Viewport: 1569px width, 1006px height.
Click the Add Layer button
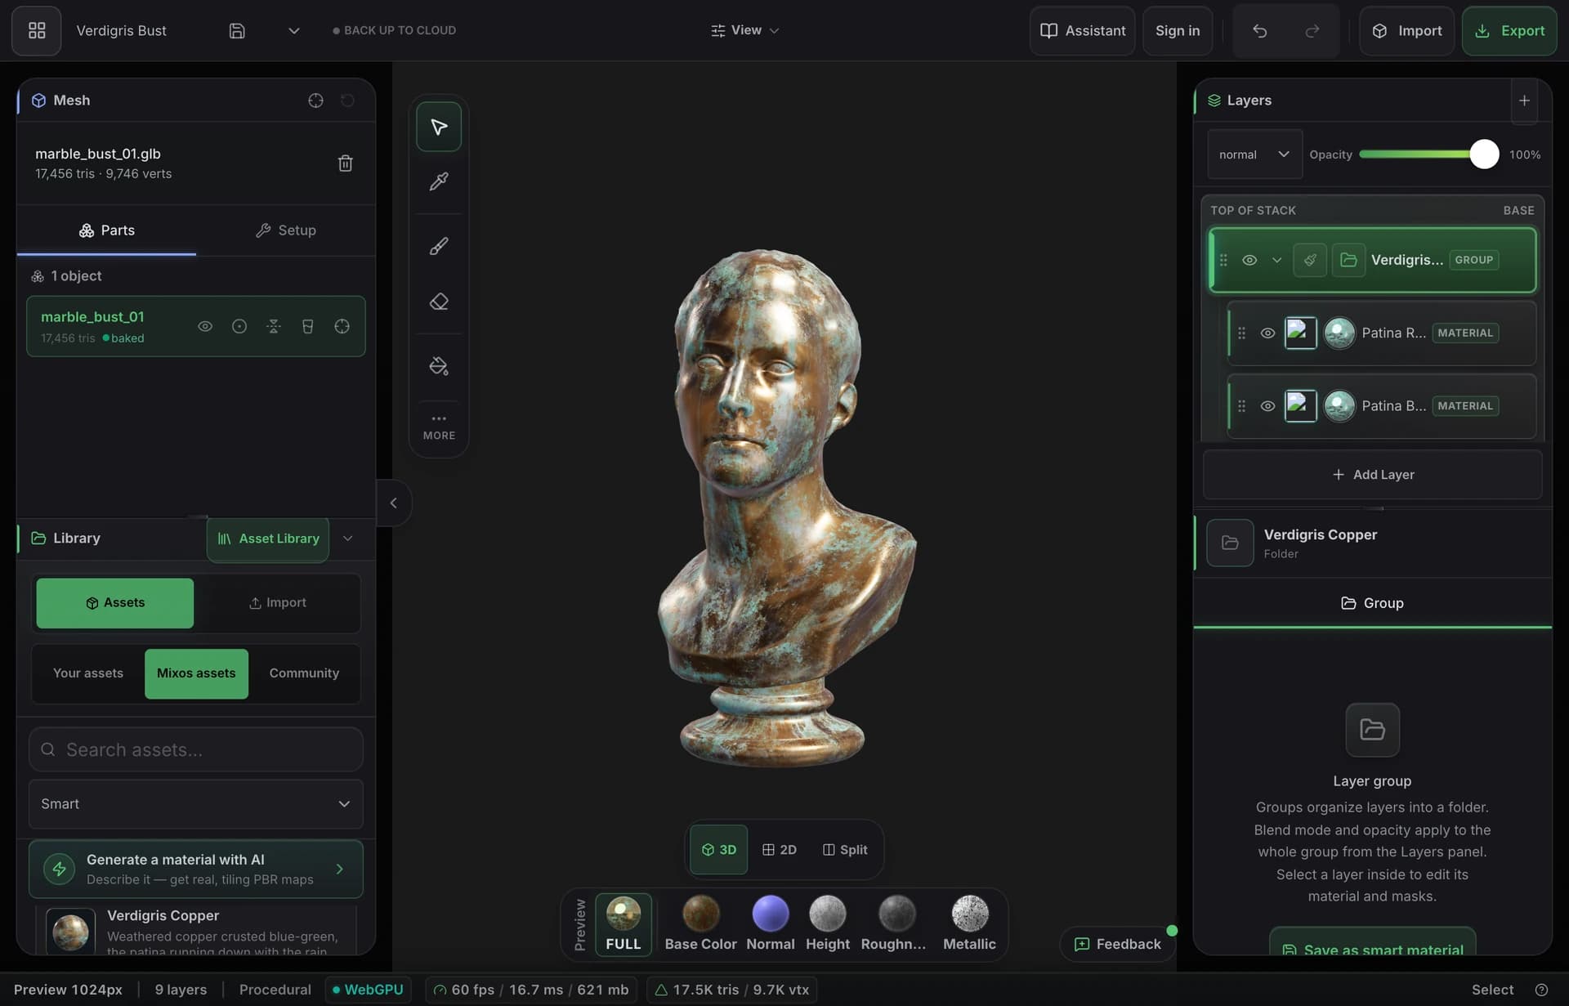[x=1373, y=475]
